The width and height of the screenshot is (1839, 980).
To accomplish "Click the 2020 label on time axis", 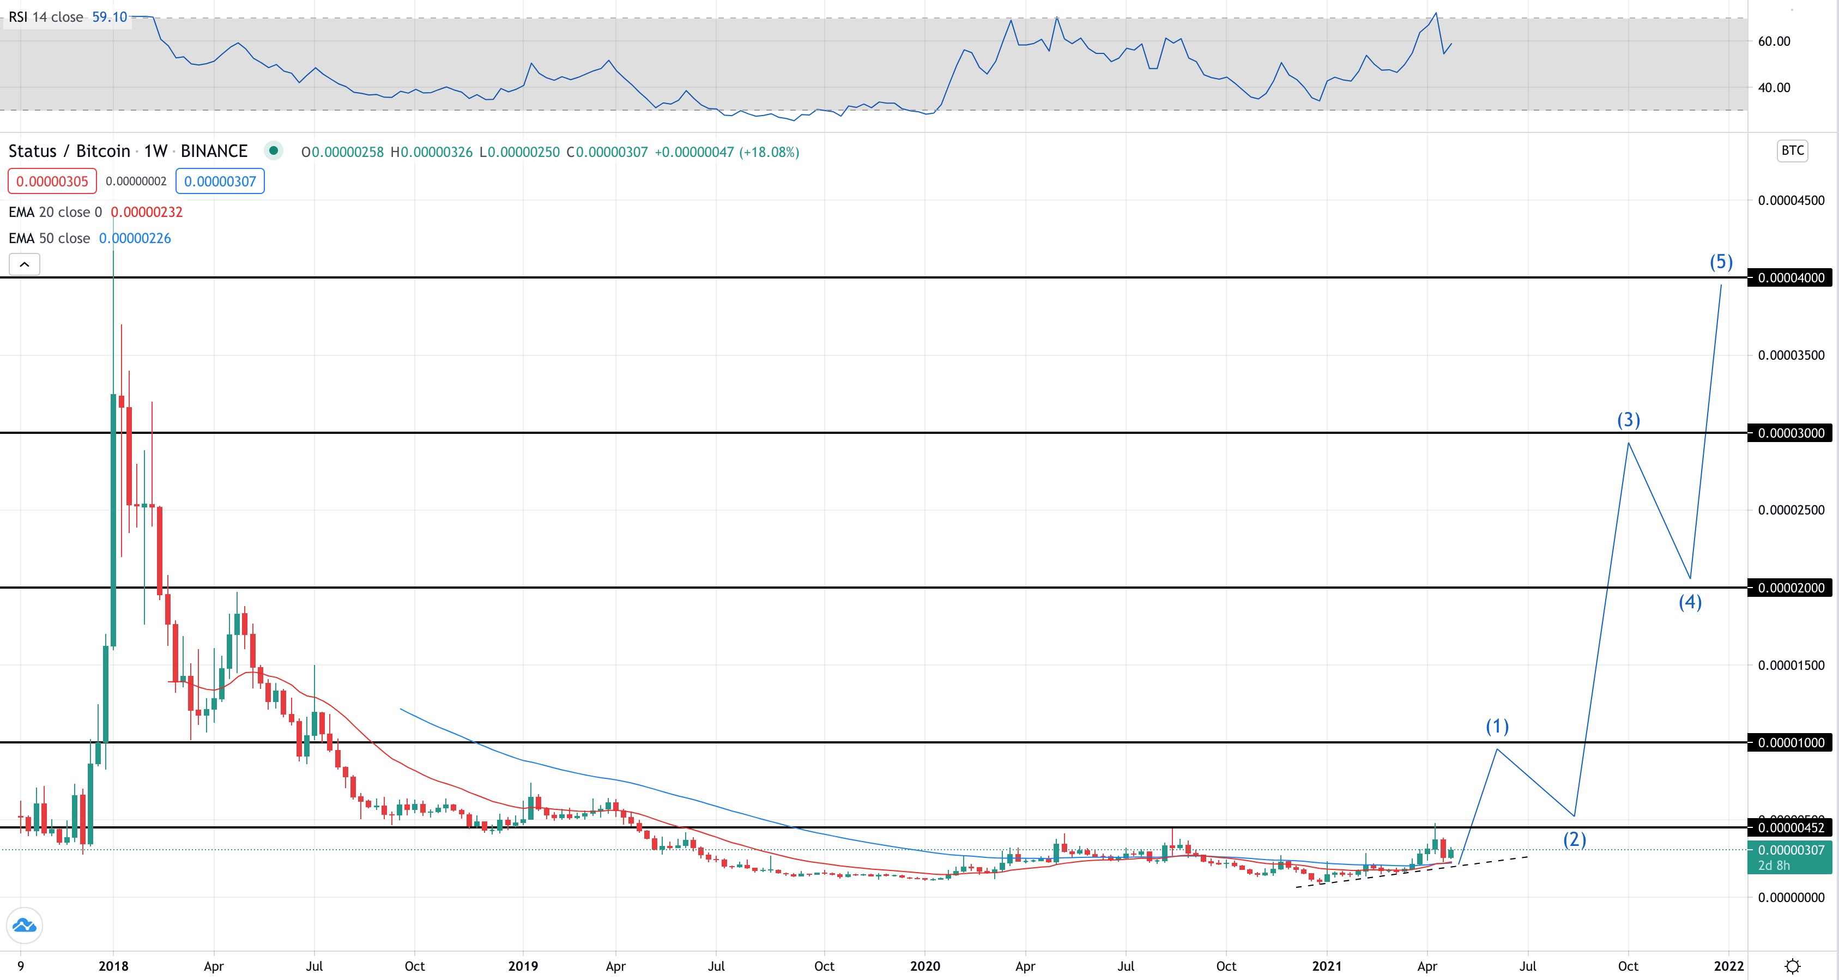I will tap(925, 966).
